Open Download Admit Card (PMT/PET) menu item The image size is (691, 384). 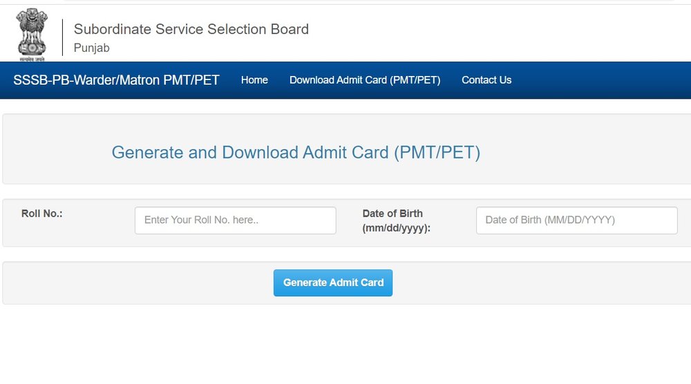(x=365, y=80)
